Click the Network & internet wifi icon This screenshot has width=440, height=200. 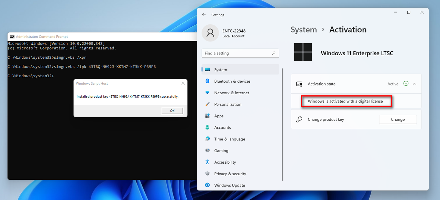coord(207,93)
